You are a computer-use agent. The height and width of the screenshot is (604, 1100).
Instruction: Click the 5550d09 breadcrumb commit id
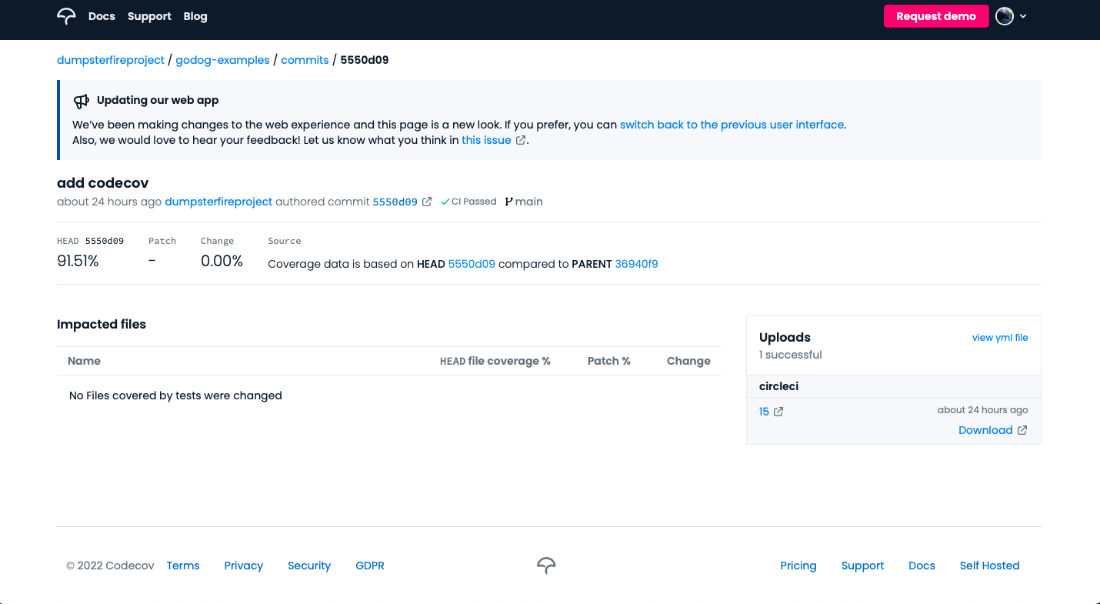coord(365,60)
